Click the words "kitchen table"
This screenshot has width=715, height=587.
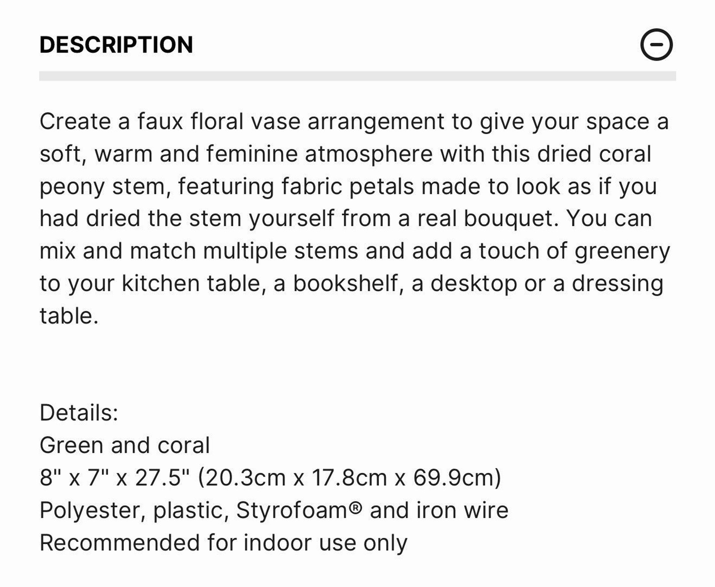tap(191, 283)
